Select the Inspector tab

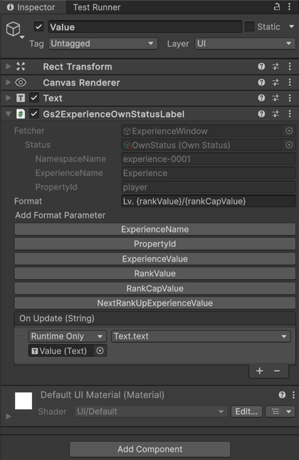pos(31,7)
